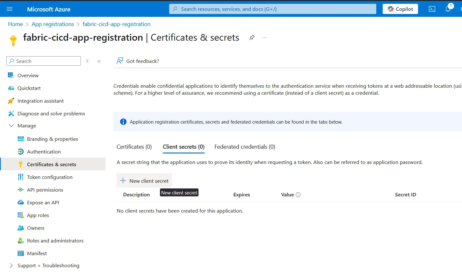The height and width of the screenshot is (272, 462).
Task: Open the notifications bell
Action: coord(448,9)
